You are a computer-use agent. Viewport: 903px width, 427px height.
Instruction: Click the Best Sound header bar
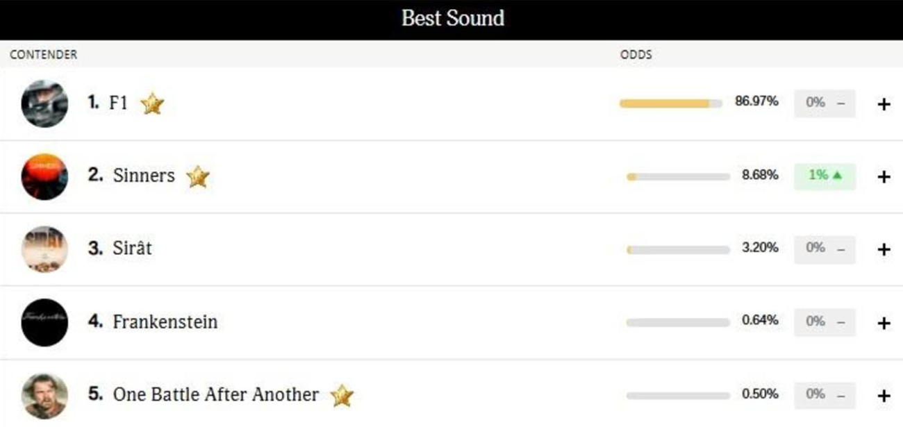click(451, 19)
